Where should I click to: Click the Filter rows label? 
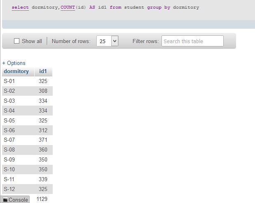click(x=145, y=41)
